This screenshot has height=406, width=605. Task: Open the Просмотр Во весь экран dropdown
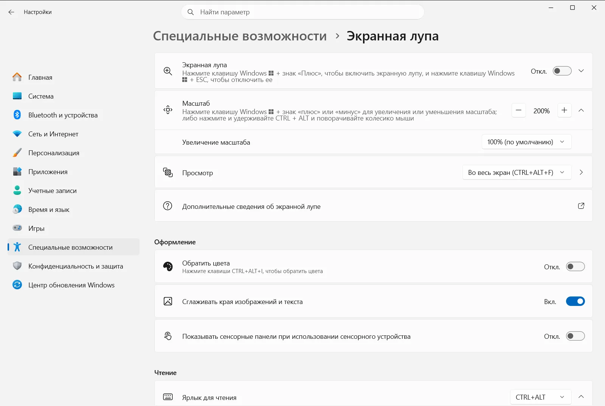point(517,173)
